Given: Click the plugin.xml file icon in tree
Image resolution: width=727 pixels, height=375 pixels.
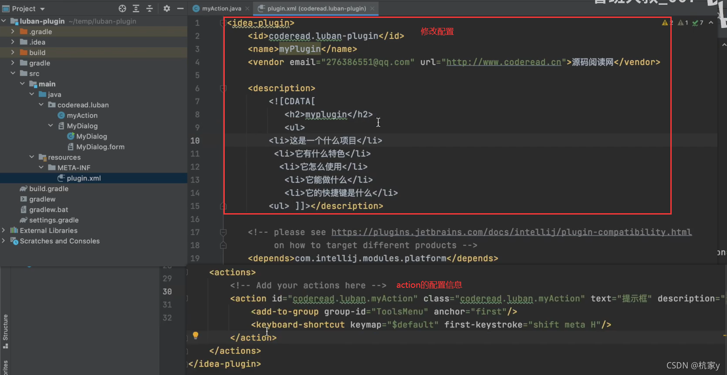Looking at the screenshot, I should [x=61, y=178].
